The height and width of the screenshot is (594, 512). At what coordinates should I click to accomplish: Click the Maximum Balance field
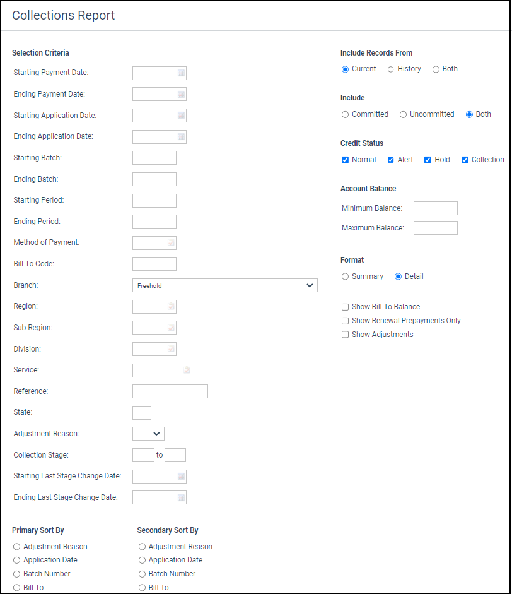click(x=436, y=228)
